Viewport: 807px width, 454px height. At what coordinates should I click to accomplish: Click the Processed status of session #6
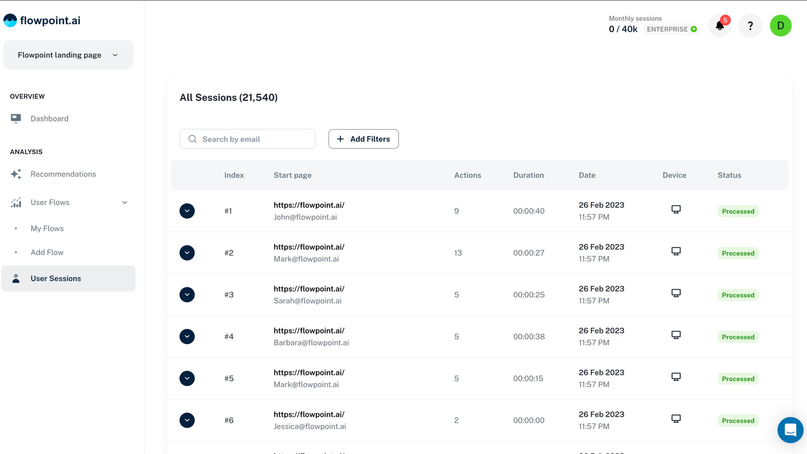click(x=738, y=421)
